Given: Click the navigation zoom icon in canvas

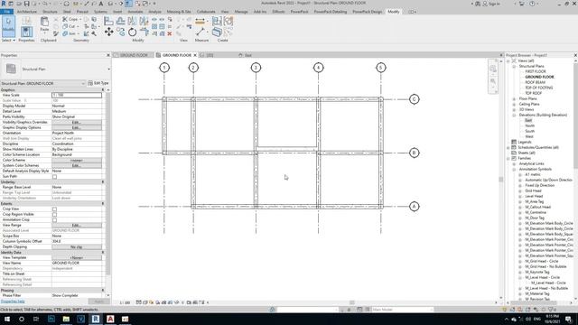Looking at the screenshot, I should [493, 81].
